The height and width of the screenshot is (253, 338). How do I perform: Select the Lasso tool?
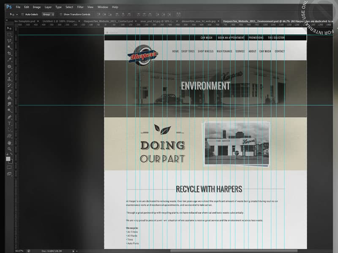pyautogui.click(x=9, y=41)
